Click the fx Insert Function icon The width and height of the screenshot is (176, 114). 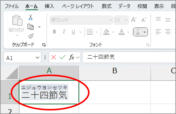72,57
